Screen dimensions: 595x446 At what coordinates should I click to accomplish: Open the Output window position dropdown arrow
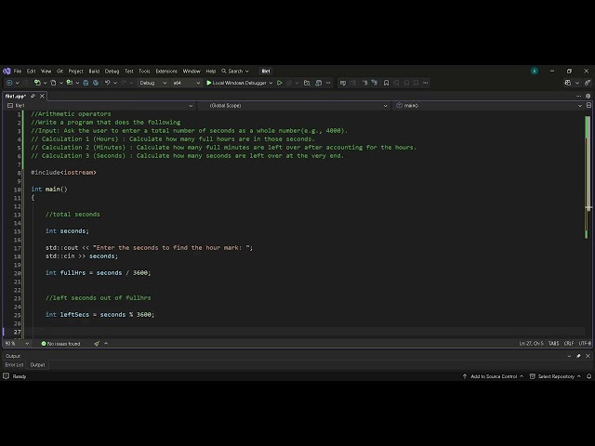(x=569, y=356)
